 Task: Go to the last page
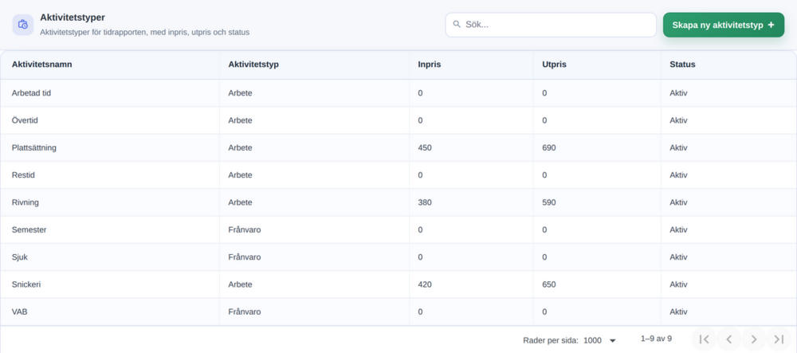(779, 339)
